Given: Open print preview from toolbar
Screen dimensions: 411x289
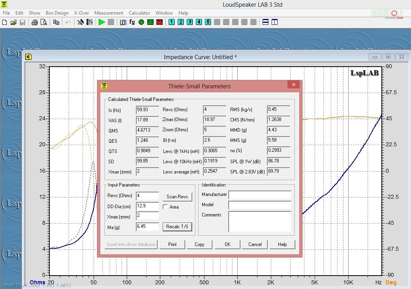Looking at the screenshot, I should click(44, 22).
